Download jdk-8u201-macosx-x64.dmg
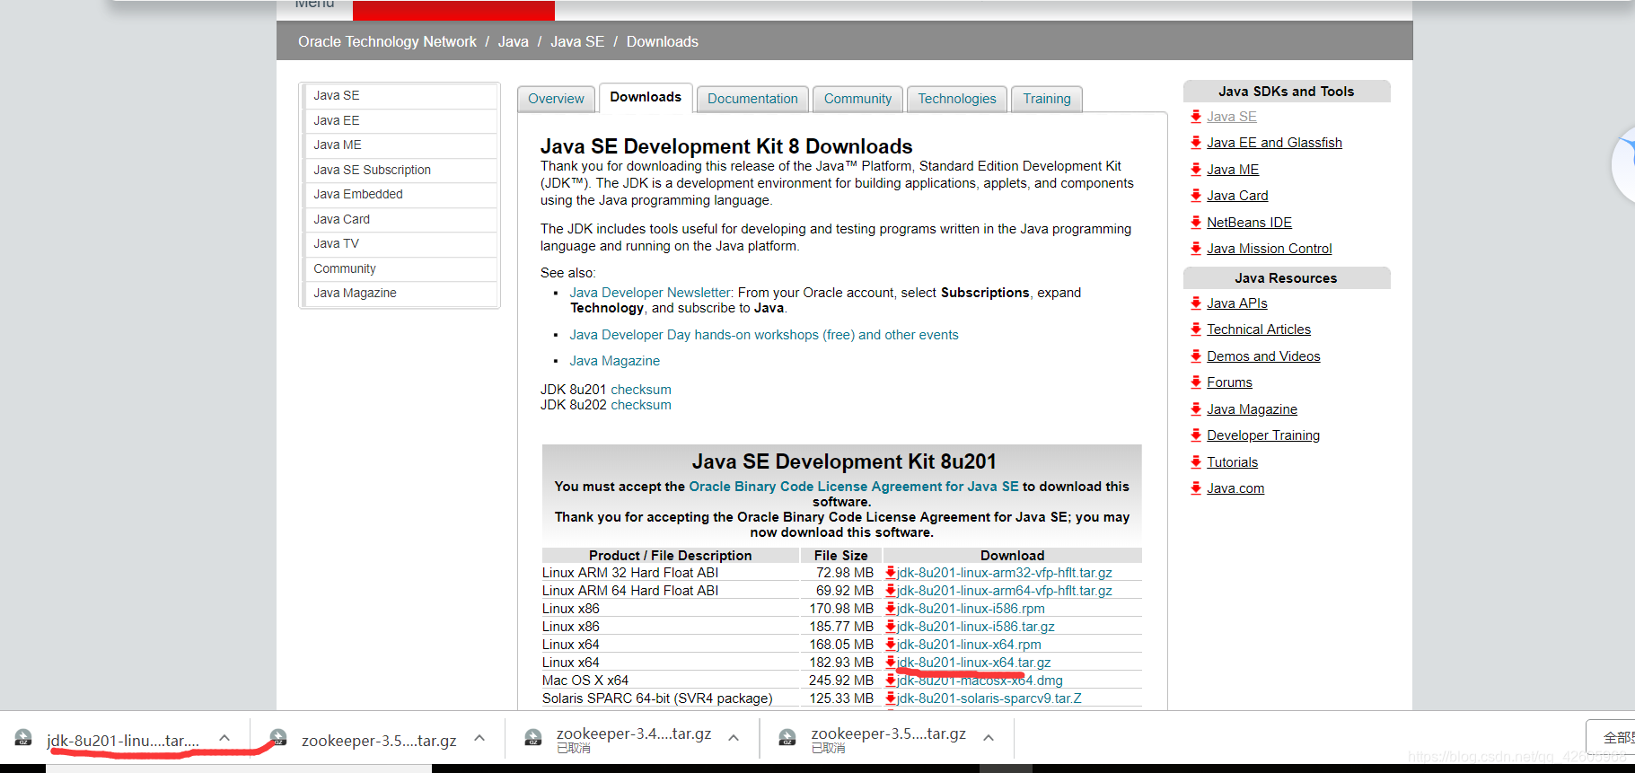The width and height of the screenshot is (1635, 773). click(980, 681)
